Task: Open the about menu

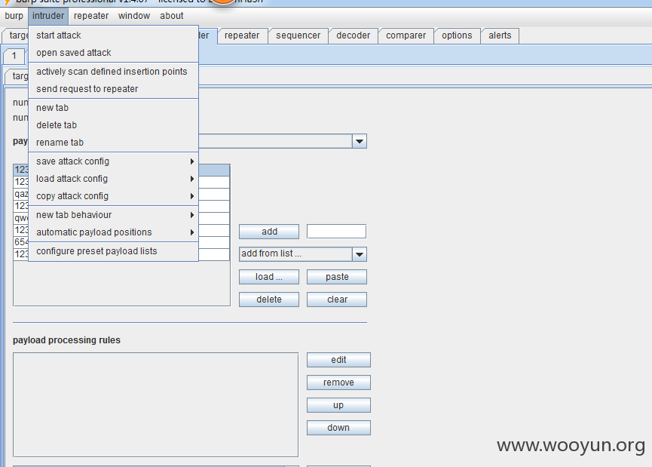Action: (171, 16)
